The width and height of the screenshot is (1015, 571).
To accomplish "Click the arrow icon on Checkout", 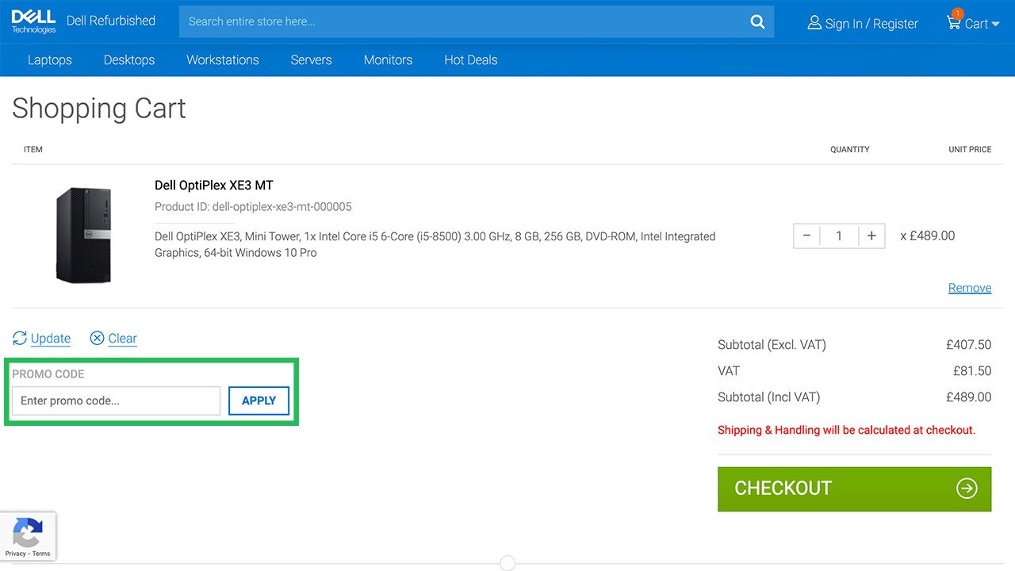I will tap(967, 489).
